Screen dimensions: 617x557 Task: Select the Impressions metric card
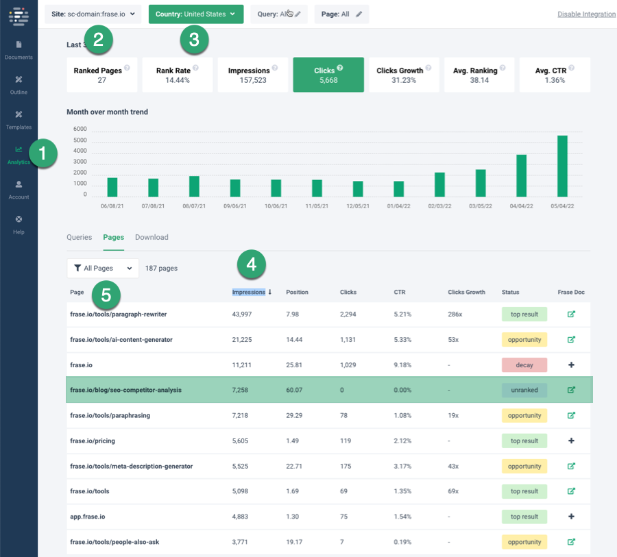pos(253,75)
